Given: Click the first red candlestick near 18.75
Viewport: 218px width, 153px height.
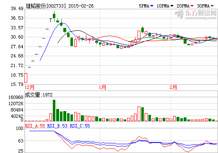Looking at the screenshot, I should point(26,78).
